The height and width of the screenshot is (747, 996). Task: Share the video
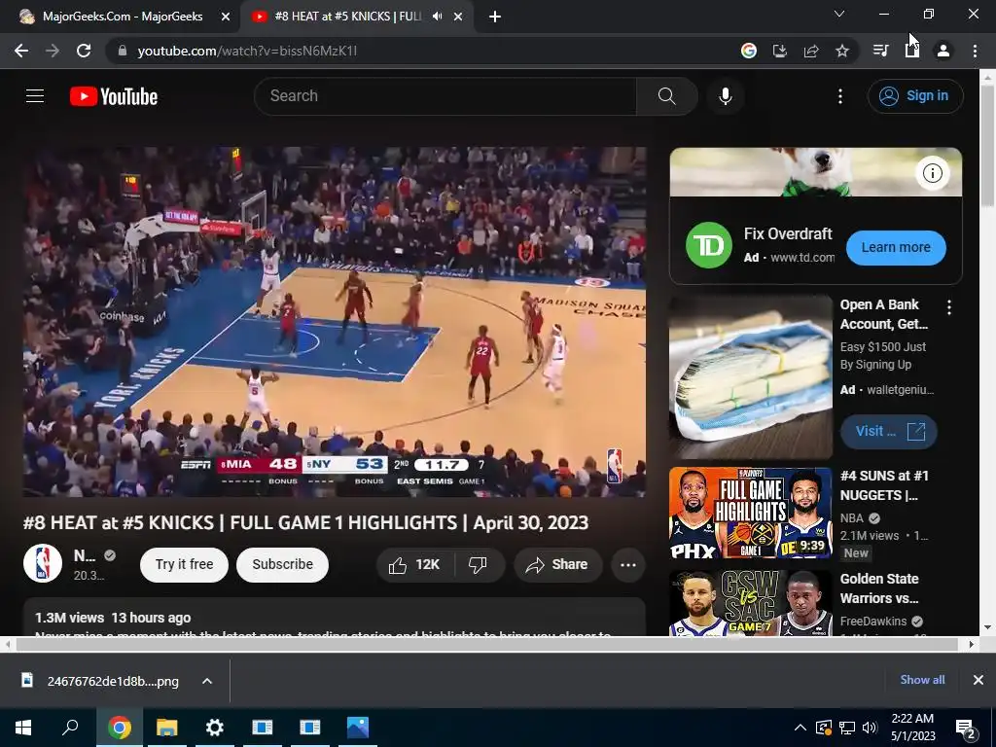point(557,564)
